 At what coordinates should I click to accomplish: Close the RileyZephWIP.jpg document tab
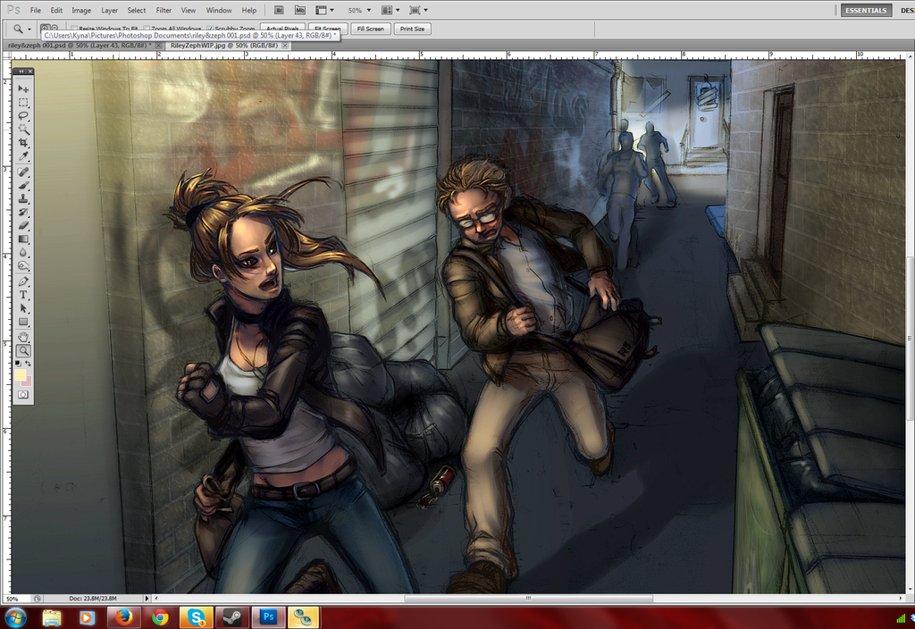[285, 46]
